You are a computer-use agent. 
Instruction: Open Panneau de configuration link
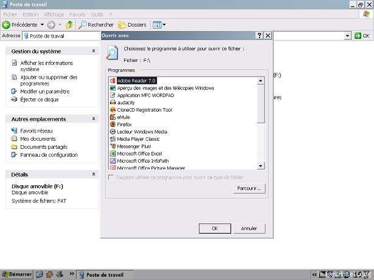[x=49, y=155]
